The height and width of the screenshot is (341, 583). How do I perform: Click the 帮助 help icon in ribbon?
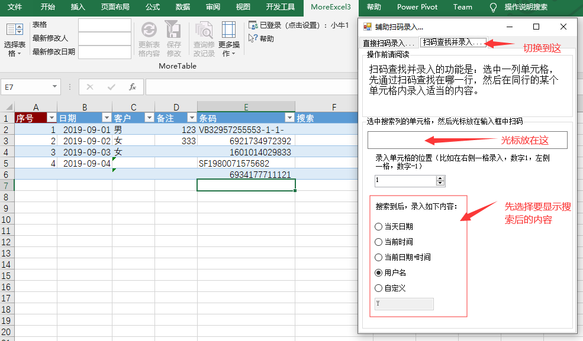(x=253, y=38)
